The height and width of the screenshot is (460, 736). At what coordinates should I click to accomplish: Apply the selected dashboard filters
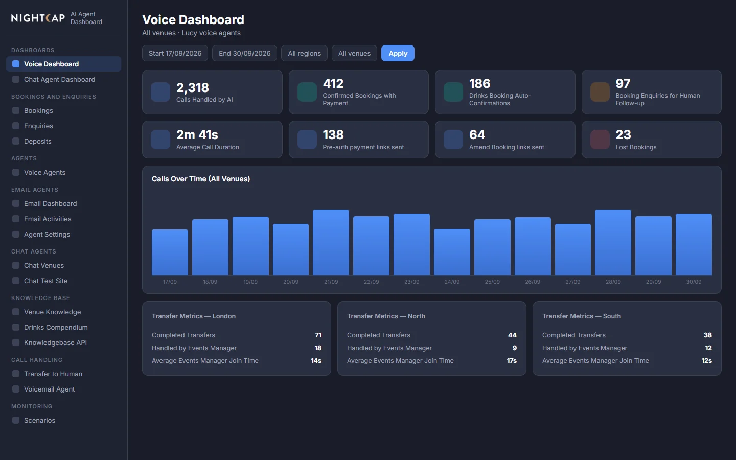tap(398, 53)
